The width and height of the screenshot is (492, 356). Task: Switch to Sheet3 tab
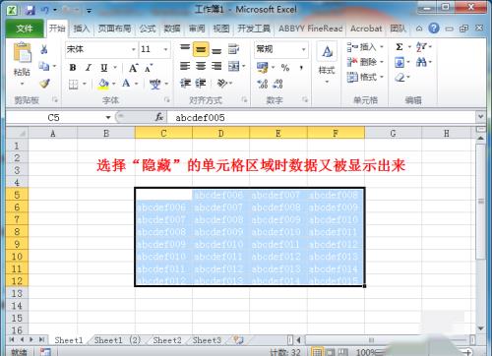click(x=207, y=340)
